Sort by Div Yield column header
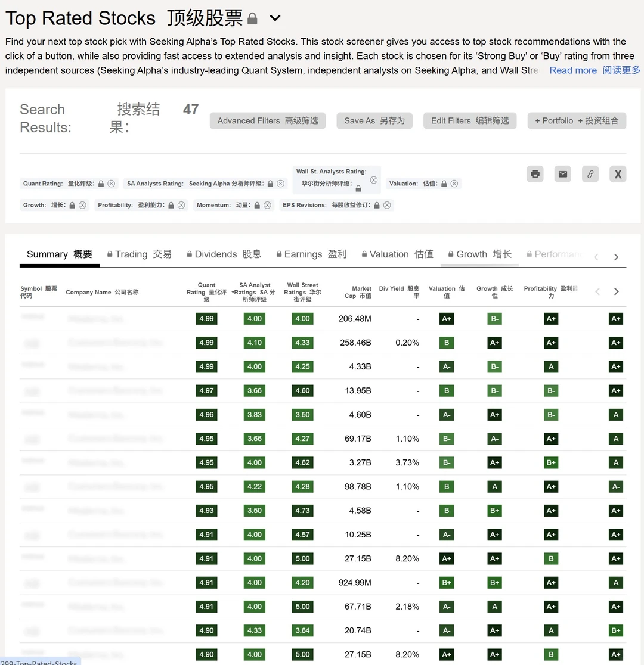Image resolution: width=644 pixels, height=665 pixels. point(399,292)
